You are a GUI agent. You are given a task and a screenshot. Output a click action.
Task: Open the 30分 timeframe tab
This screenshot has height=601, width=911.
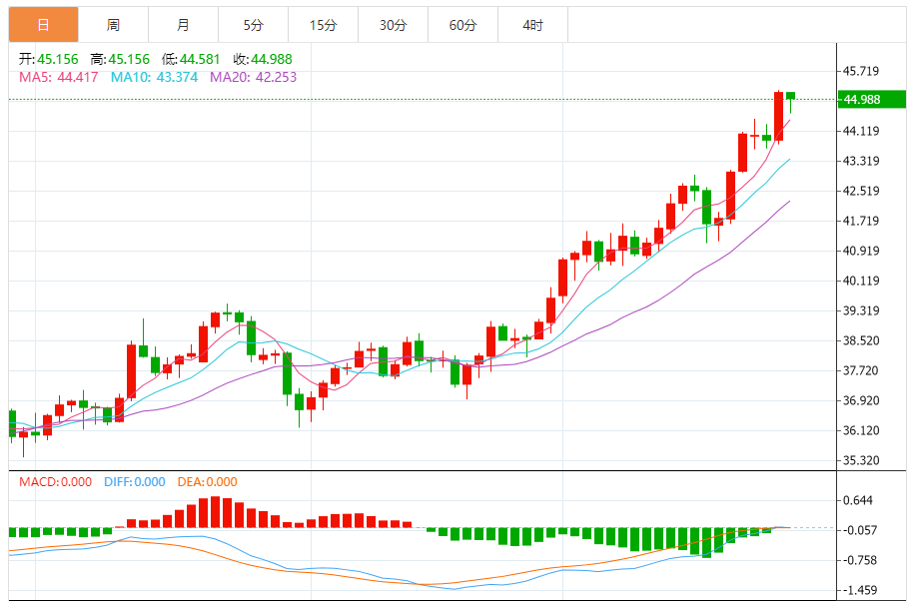pyautogui.click(x=393, y=25)
